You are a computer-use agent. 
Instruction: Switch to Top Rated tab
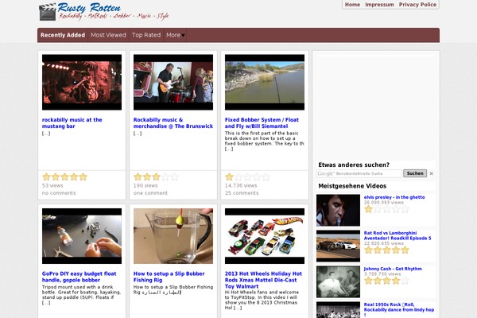[146, 35]
